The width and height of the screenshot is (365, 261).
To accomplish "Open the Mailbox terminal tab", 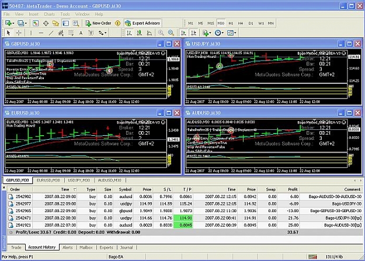I will point(86,248).
